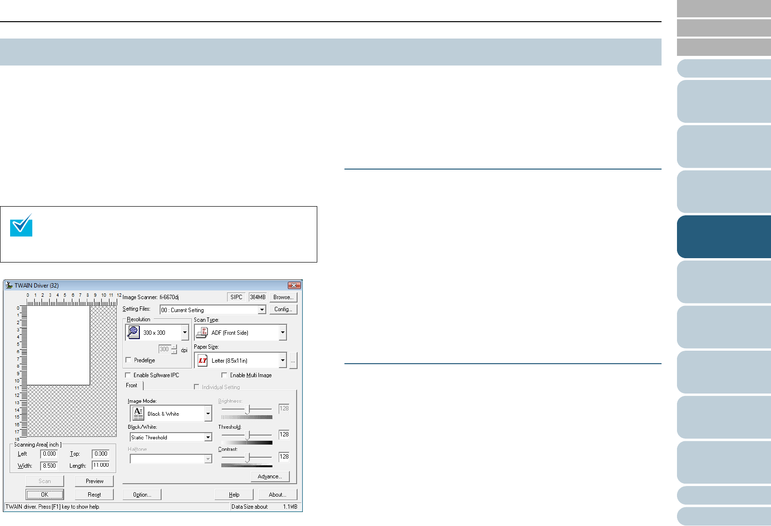The width and height of the screenshot is (771, 526).
Task: Open the Advance settings button
Action: [270, 476]
